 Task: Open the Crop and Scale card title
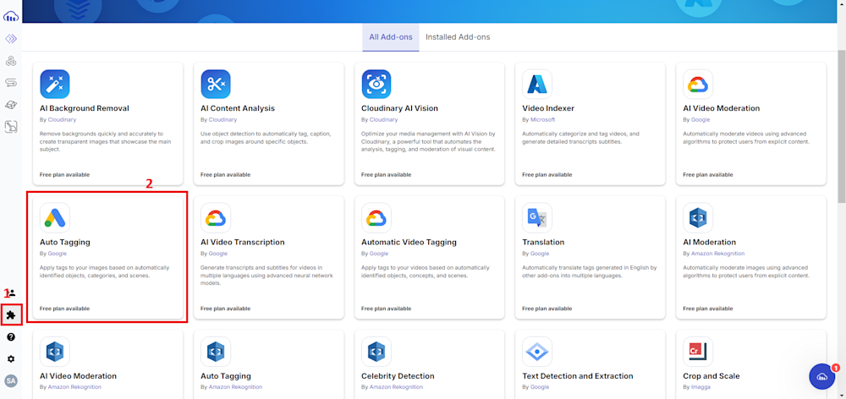(x=711, y=376)
